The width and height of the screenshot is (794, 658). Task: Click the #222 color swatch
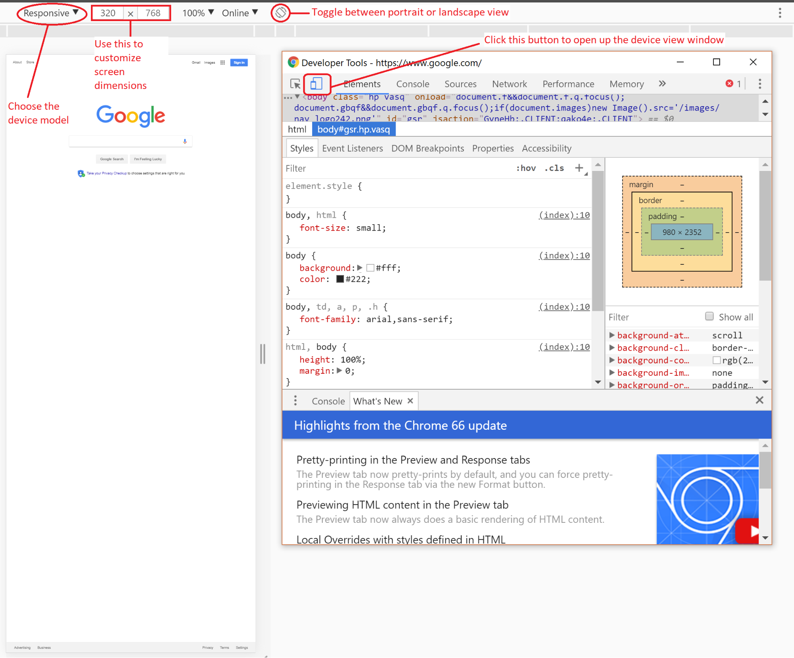click(x=340, y=279)
